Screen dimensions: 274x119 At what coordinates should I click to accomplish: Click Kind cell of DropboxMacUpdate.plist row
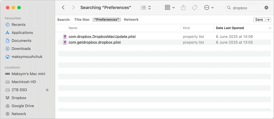click(193, 37)
